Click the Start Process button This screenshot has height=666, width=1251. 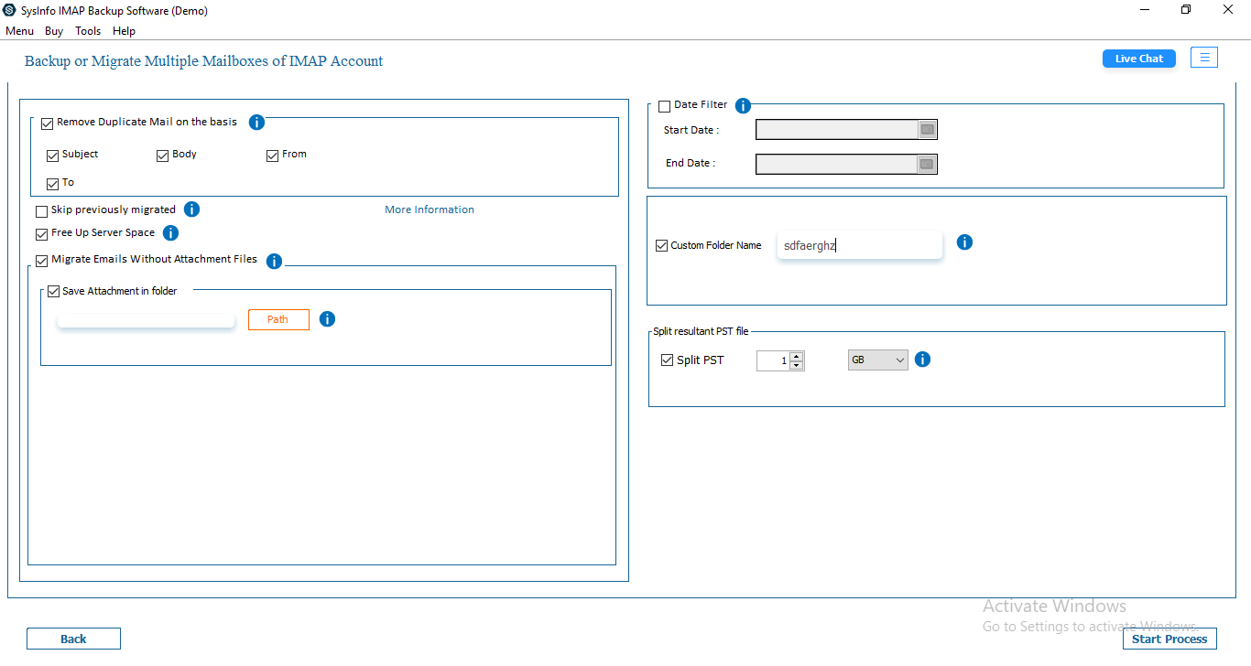click(x=1169, y=639)
